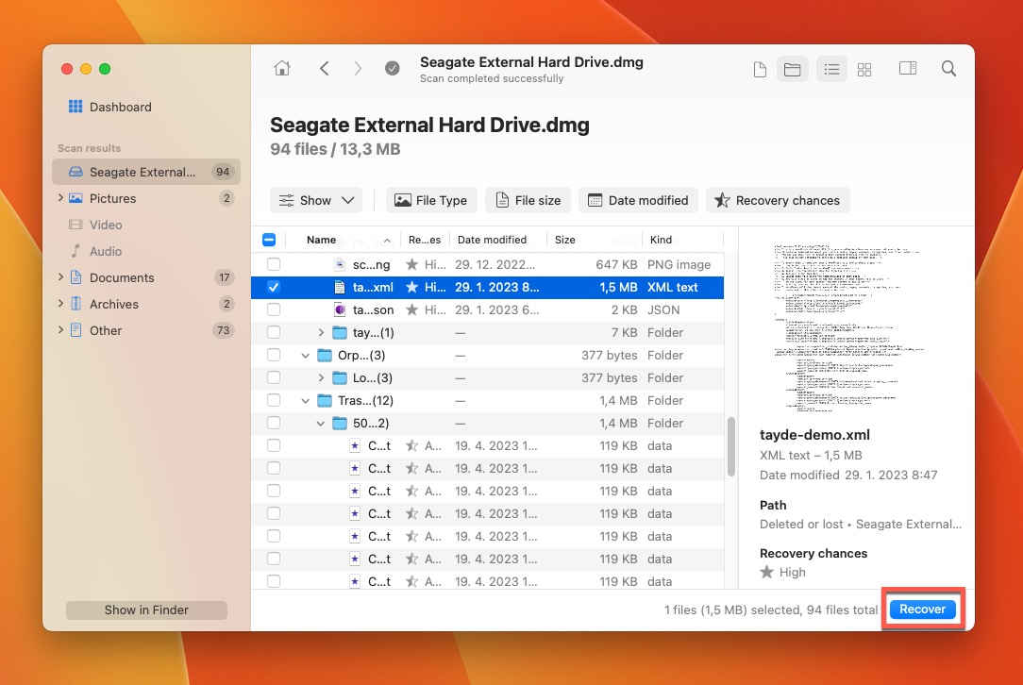The image size is (1023, 685).
Task: Open Archives category in sidebar
Action: [x=146, y=304]
